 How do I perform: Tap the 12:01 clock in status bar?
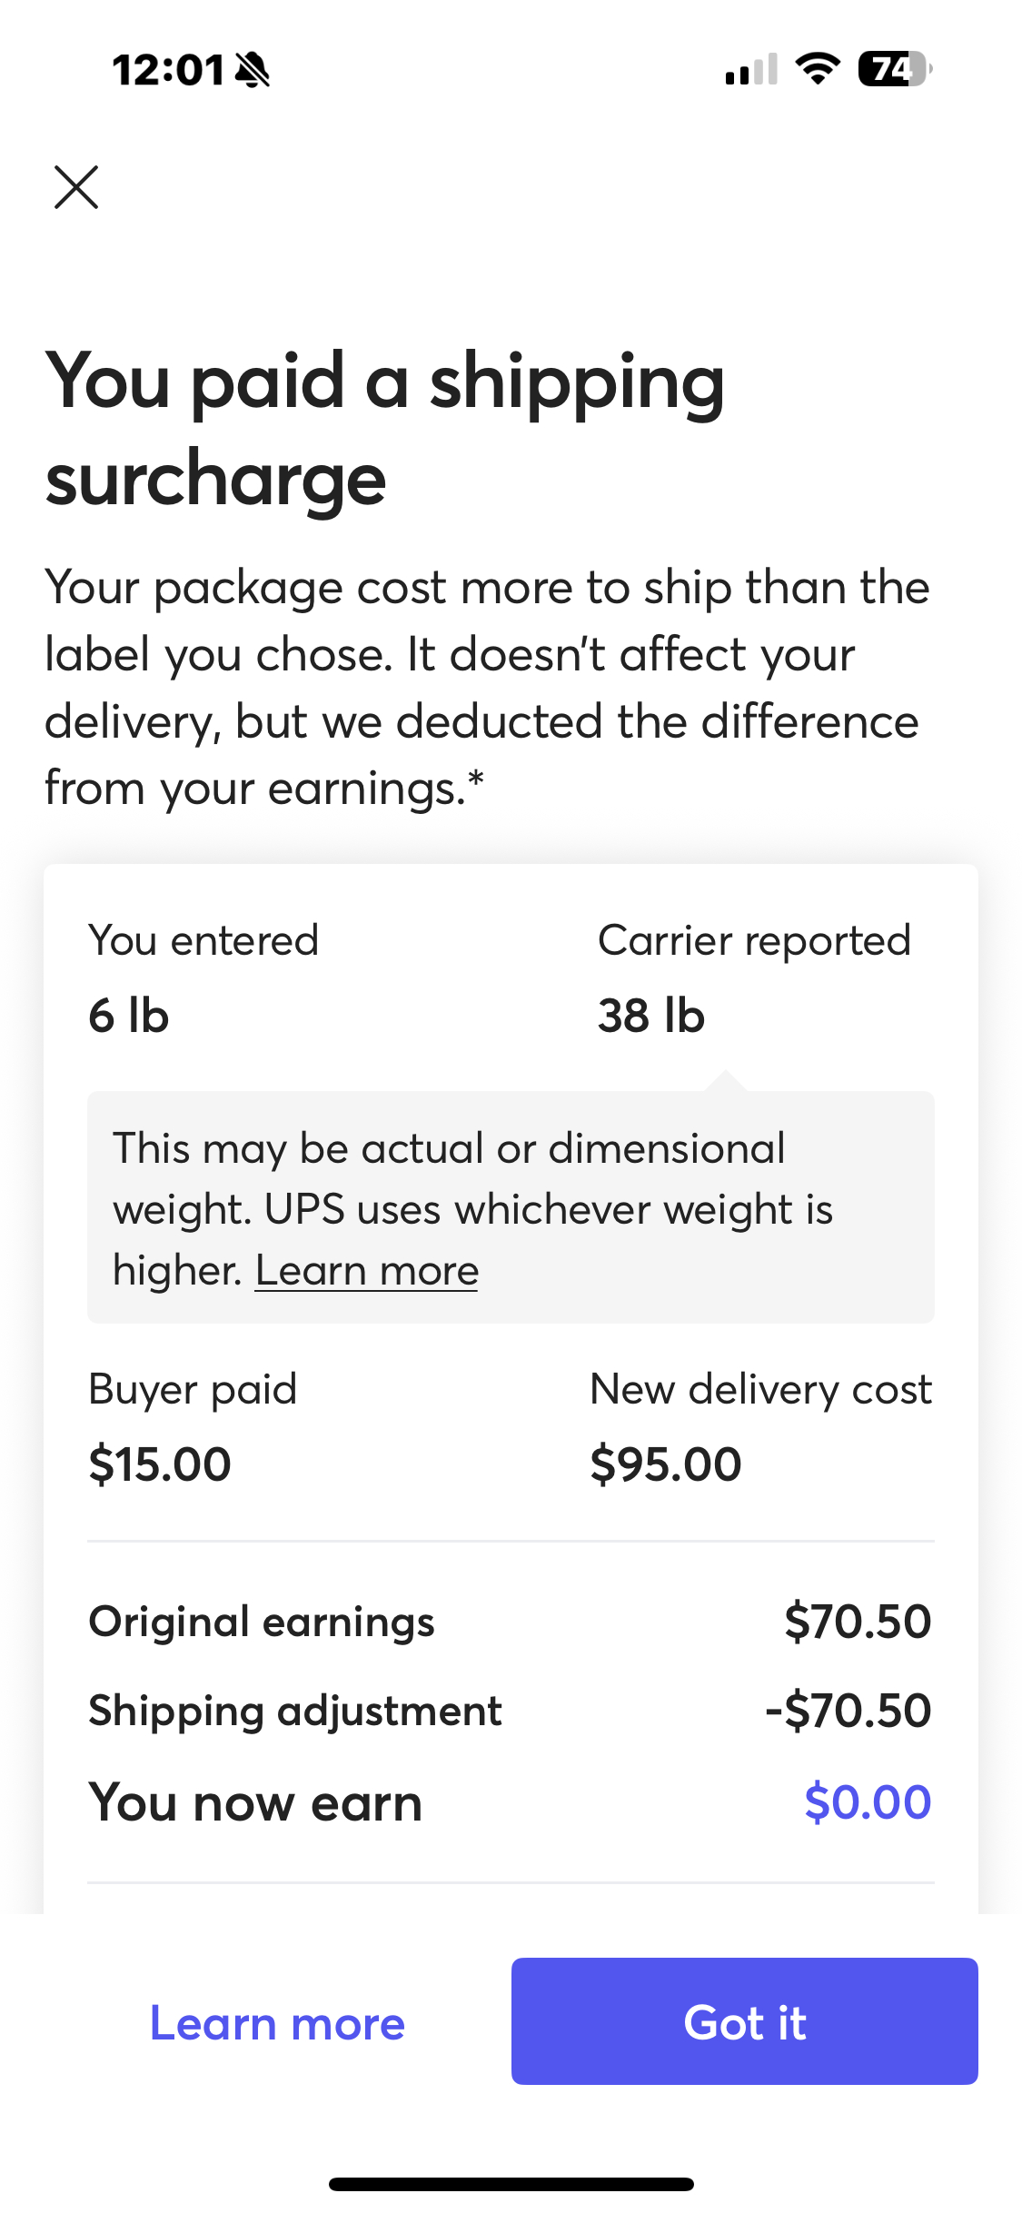click(x=168, y=70)
